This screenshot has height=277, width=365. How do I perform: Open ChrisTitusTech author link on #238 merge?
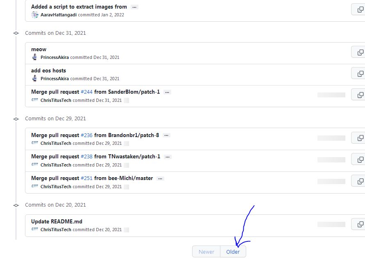[x=56, y=165]
